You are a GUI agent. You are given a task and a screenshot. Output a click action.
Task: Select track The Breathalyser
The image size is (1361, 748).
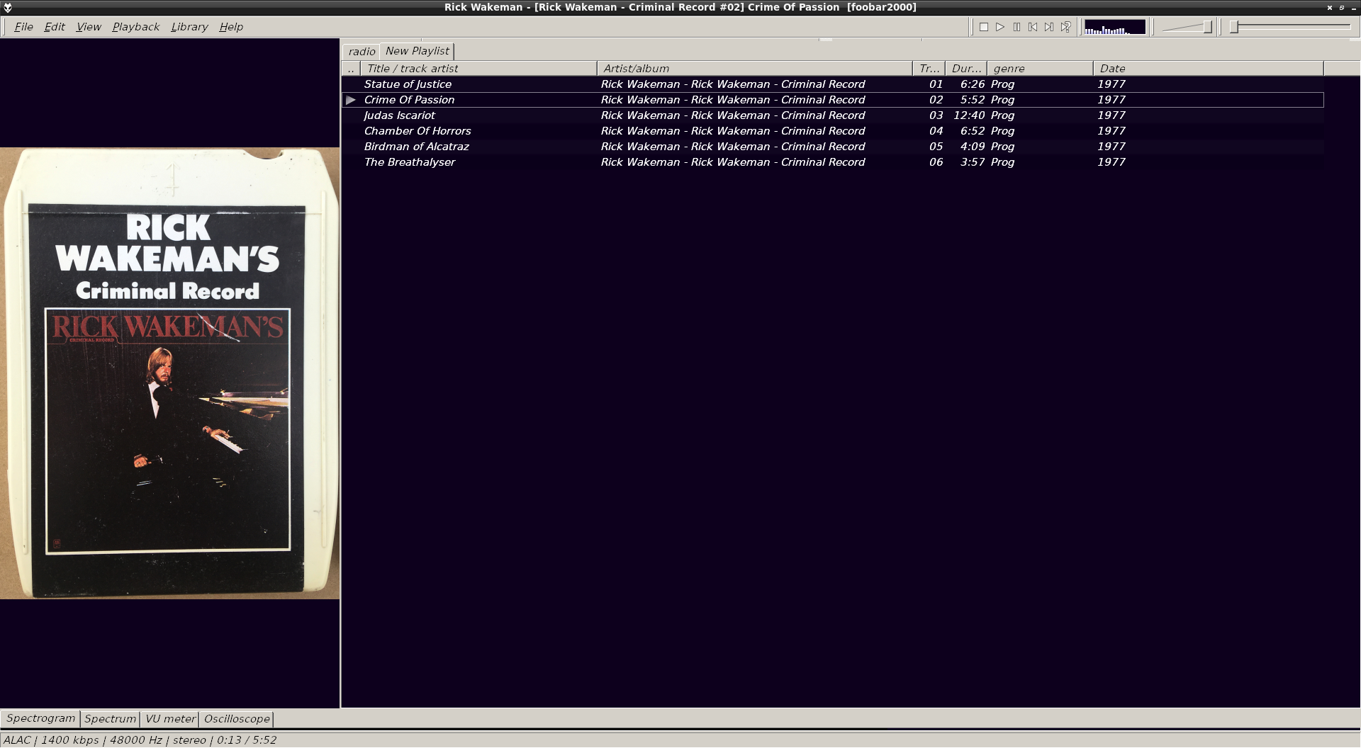click(832, 162)
